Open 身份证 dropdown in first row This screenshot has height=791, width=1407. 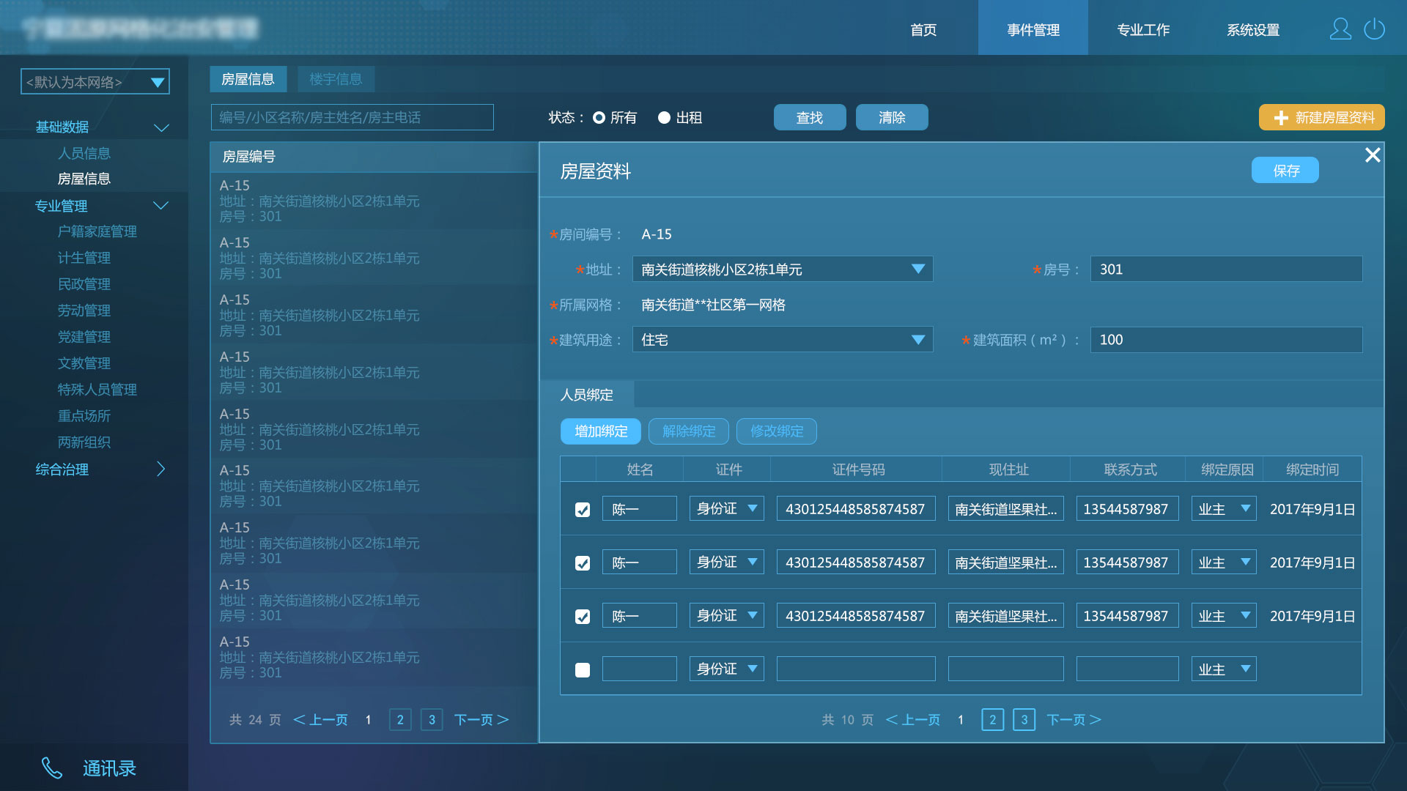tap(726, 508)
